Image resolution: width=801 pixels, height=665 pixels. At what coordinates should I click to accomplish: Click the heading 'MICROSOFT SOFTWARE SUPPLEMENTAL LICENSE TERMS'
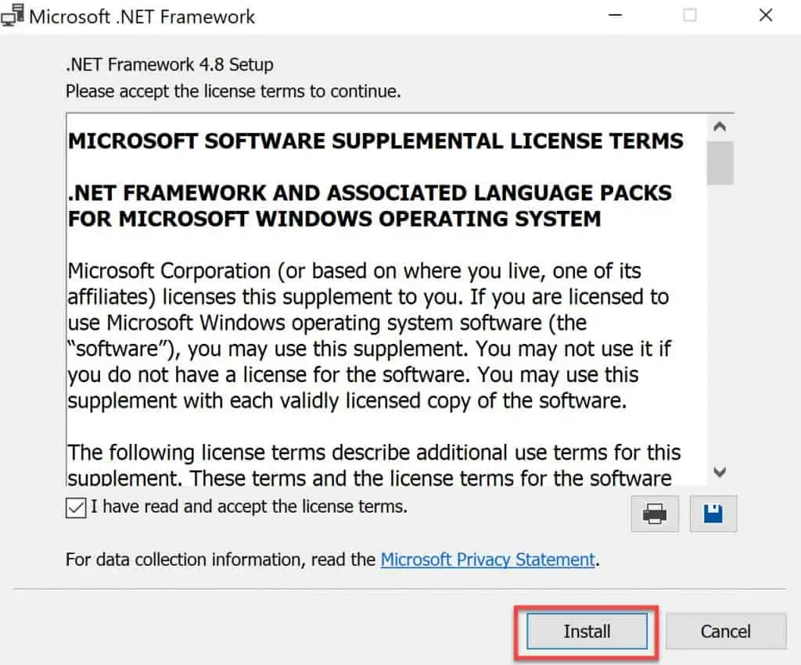[375, 141]
